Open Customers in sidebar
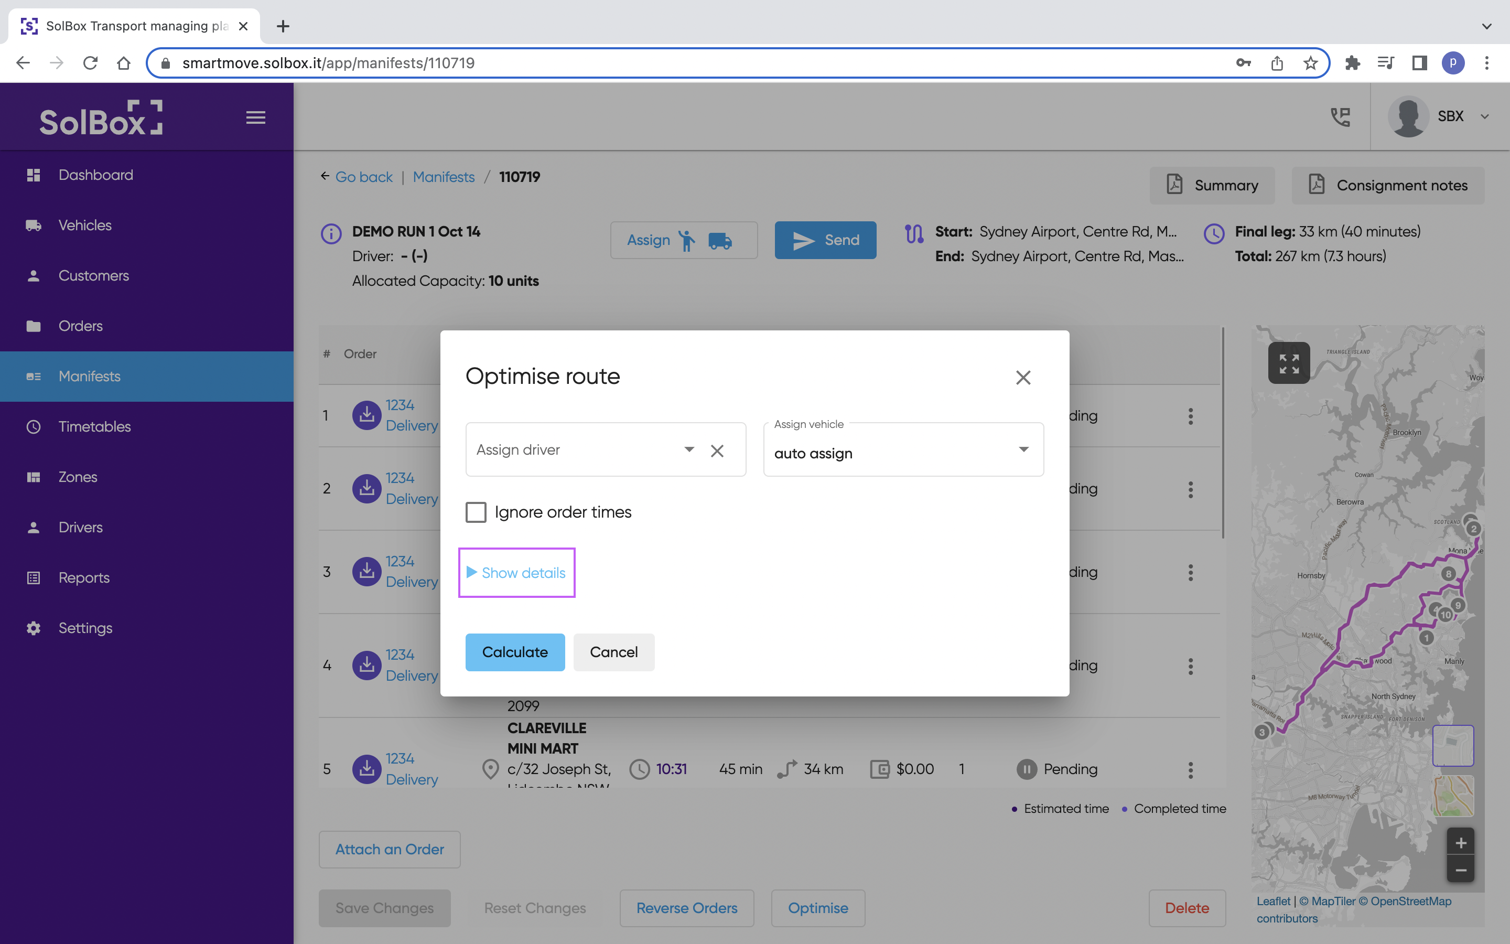1510x944 pixels. 147,275
